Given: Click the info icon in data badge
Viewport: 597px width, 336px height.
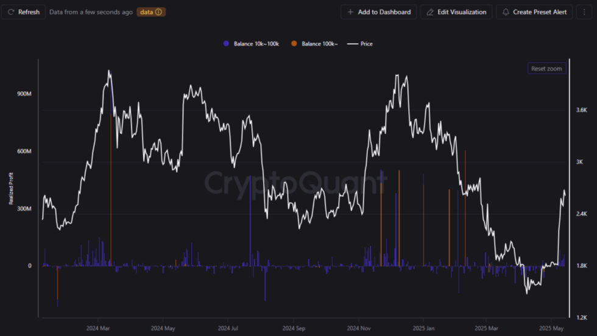Looking at the screenshot, I should pyautogui.click(x=159, y=12).
